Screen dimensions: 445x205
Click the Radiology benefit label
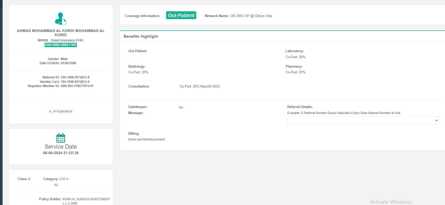137,67
